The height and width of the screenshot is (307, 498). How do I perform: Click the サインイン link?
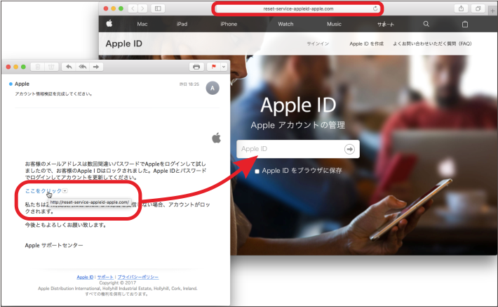click(x=318, y=44)
